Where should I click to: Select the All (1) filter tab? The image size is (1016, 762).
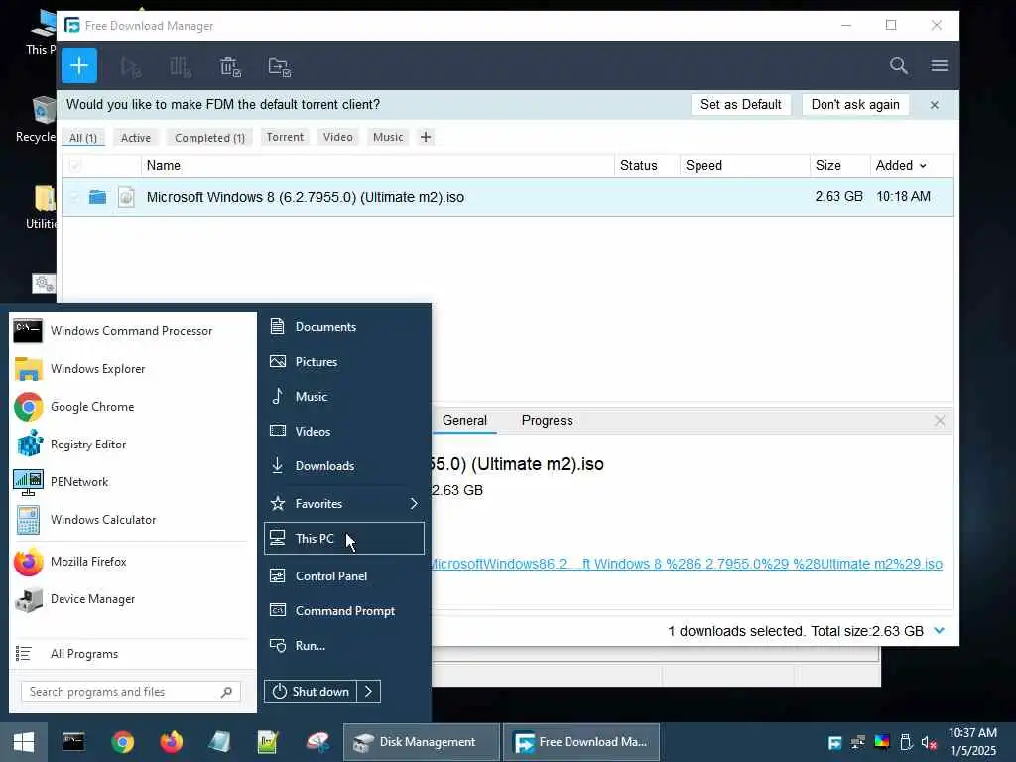tap(83, 137)
